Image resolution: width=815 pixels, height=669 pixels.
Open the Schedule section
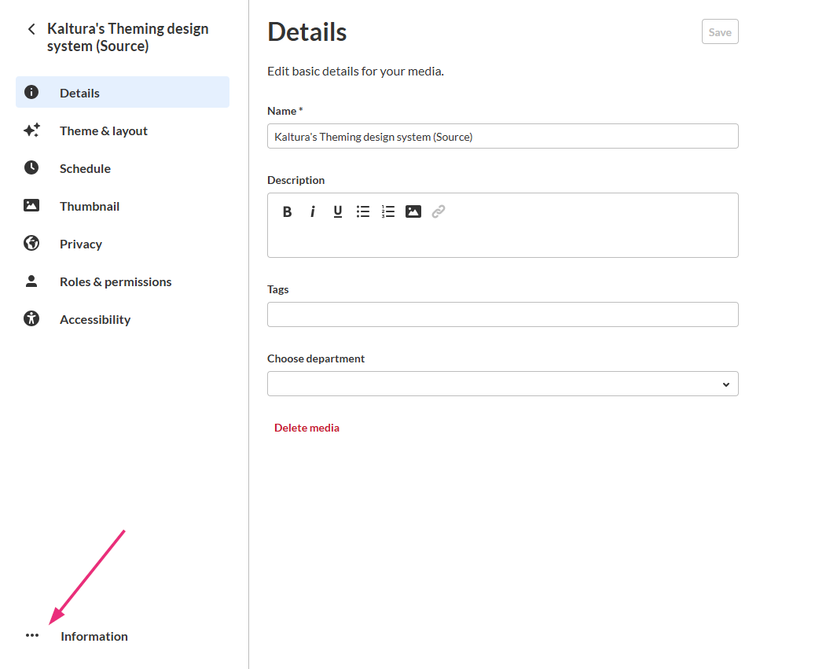tap(123, 168)
